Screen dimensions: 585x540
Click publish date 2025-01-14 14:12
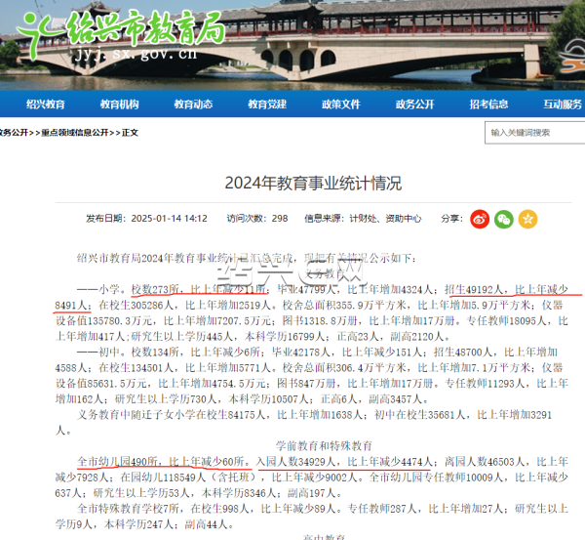[169, 219]
